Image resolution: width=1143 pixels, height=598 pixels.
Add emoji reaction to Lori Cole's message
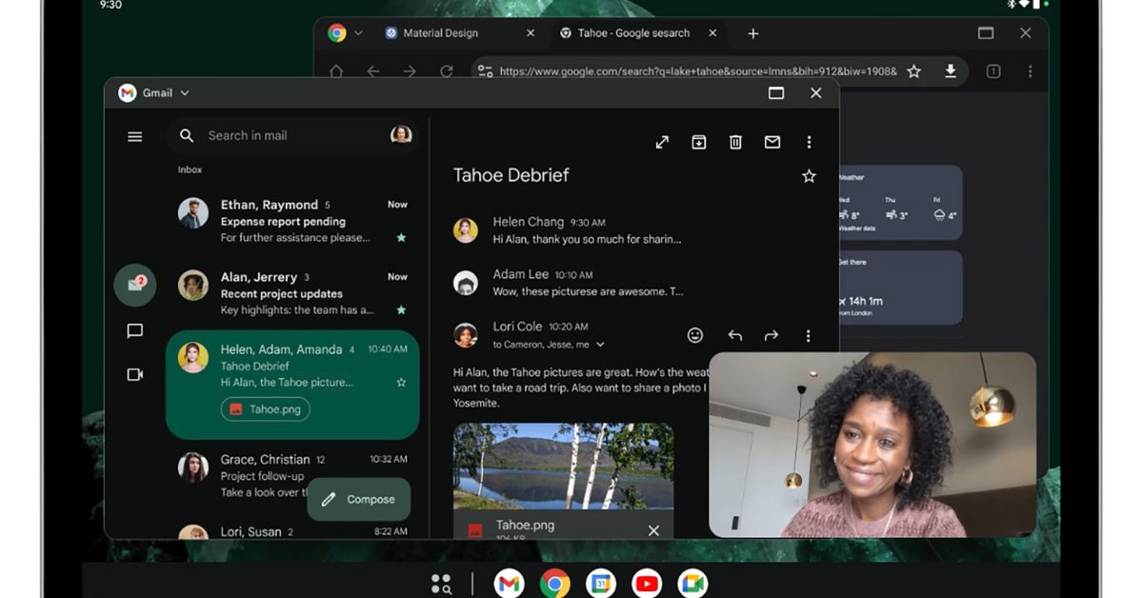695,335
